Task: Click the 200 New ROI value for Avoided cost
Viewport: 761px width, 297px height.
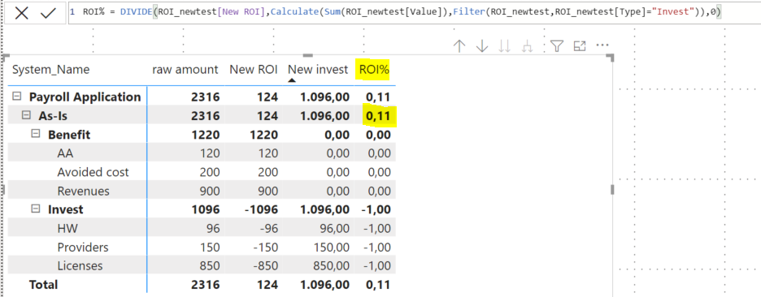Action: [x=268, y=172]
